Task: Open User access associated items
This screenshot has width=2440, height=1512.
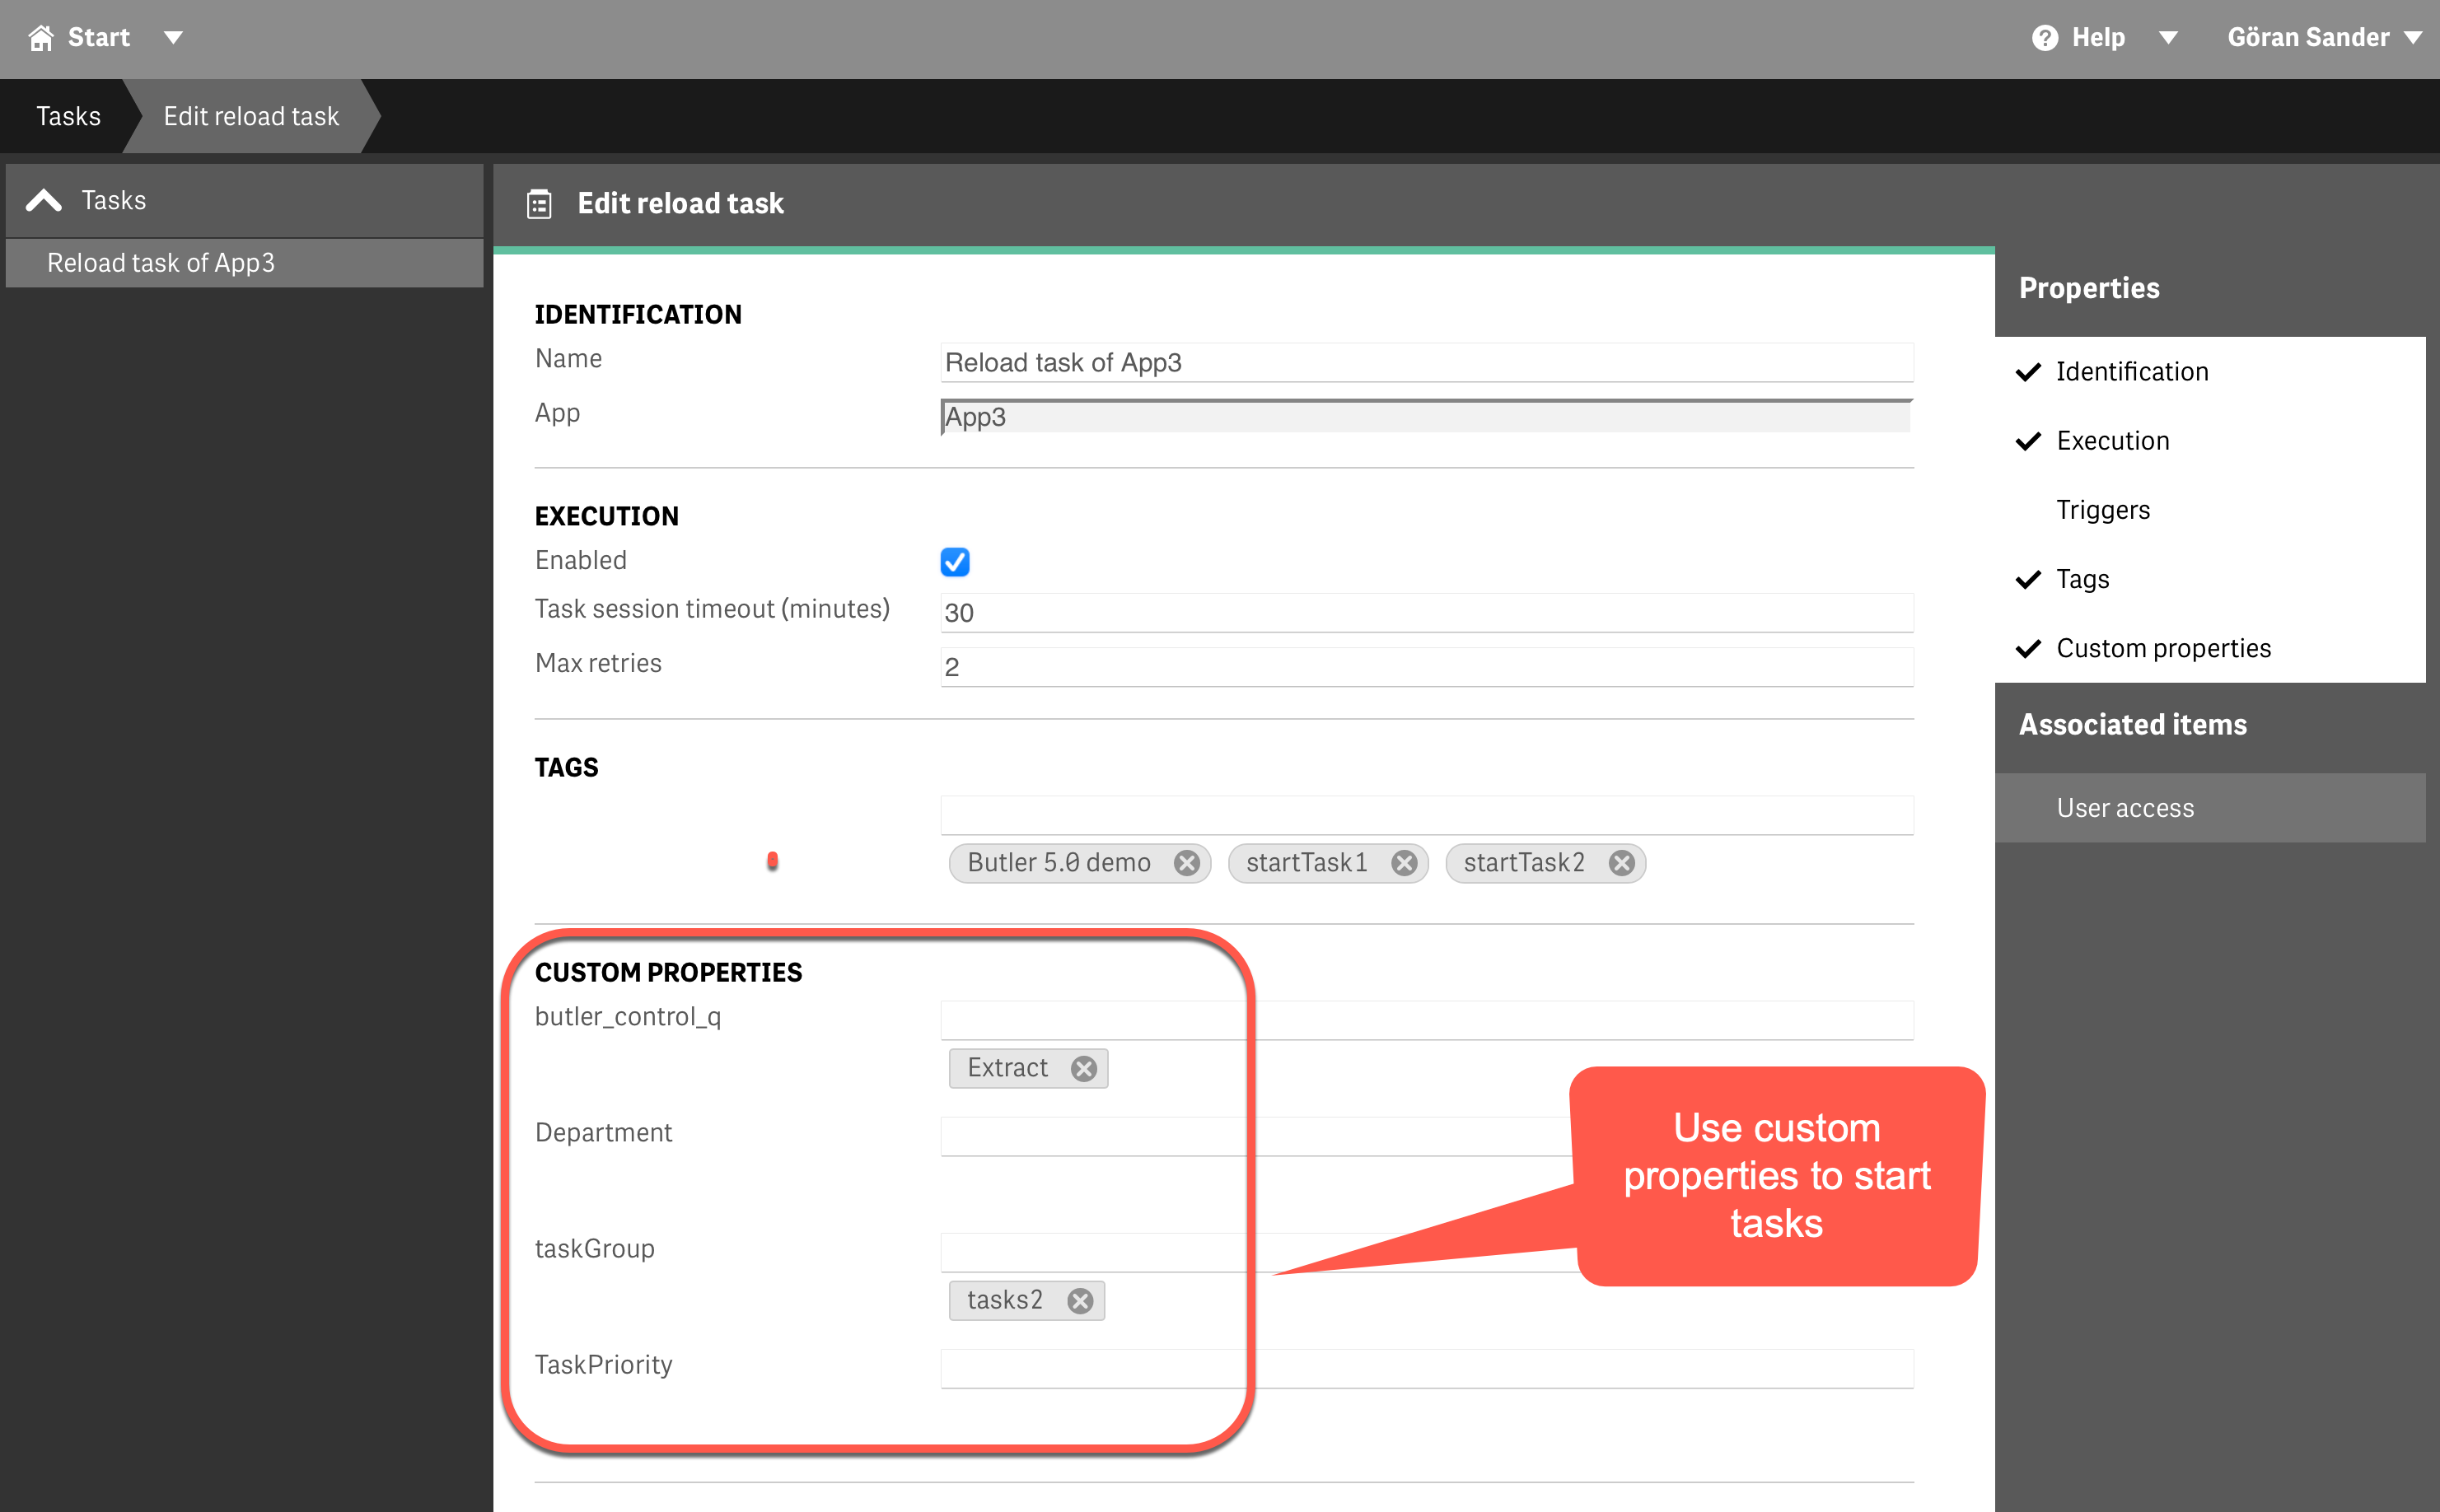Action: tap(2124, 808)
